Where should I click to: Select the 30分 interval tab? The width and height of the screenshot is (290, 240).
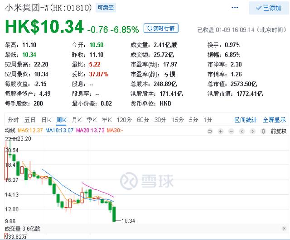[x=160, y=120]
